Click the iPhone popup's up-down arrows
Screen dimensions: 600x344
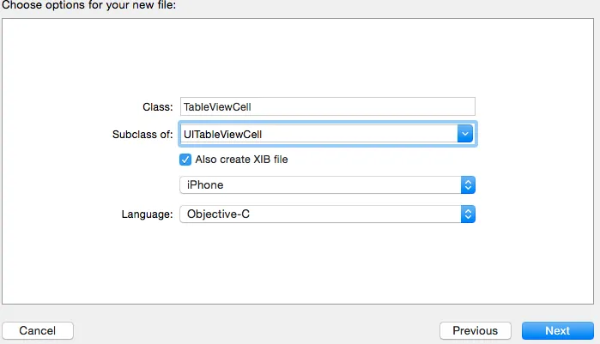[468, 185]
